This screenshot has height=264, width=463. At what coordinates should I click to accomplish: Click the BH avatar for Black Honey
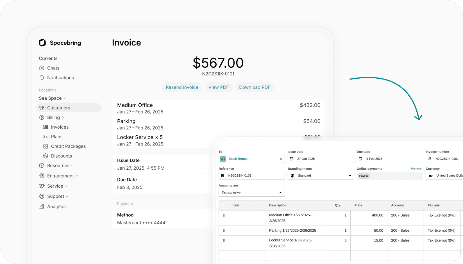pyautogui.click(x=223, y=159)
